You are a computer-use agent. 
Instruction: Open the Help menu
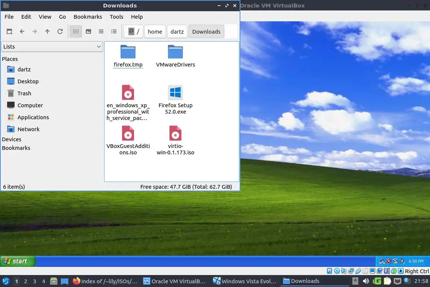pos(137,17)
